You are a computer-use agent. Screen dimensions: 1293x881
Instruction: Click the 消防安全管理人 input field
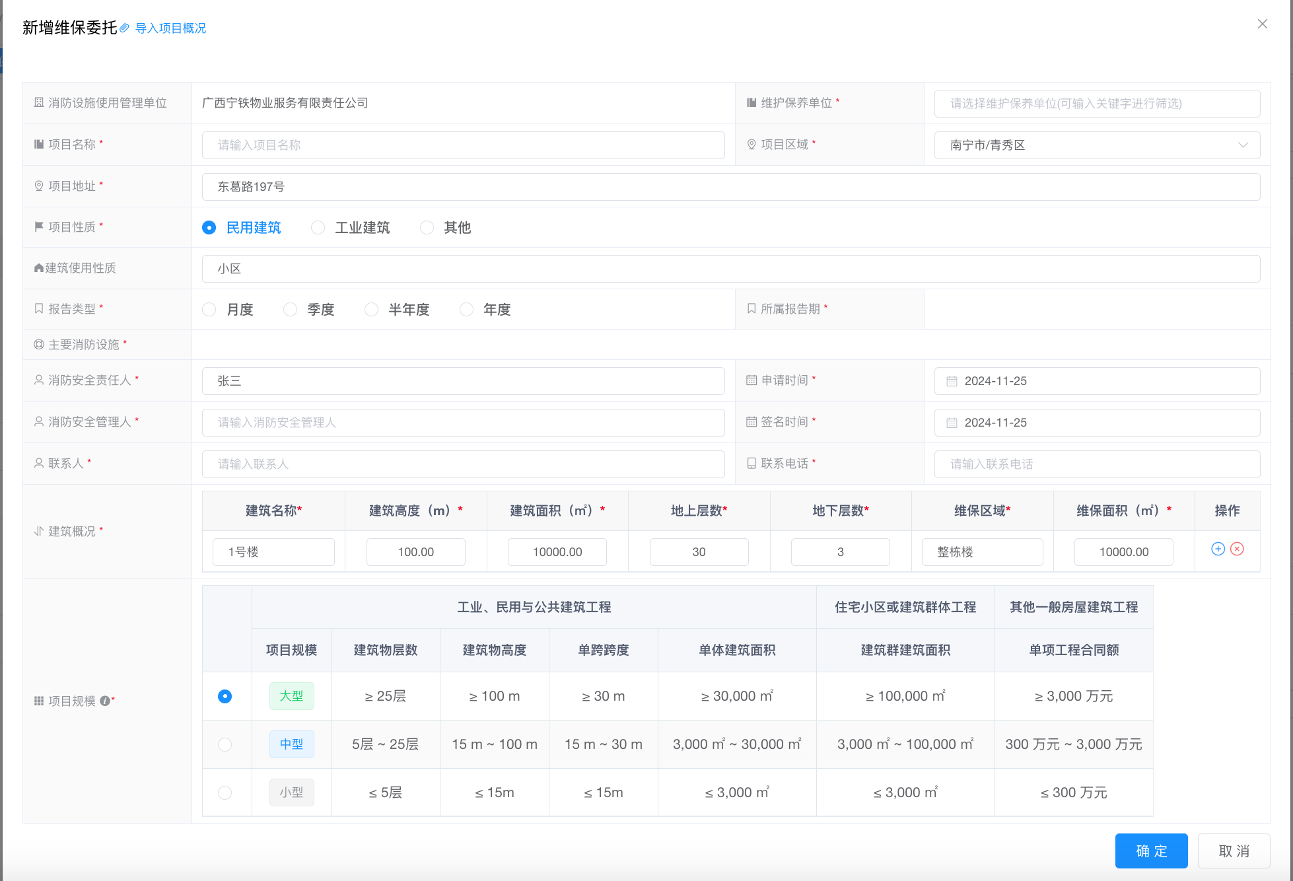[x=463, y=423]
